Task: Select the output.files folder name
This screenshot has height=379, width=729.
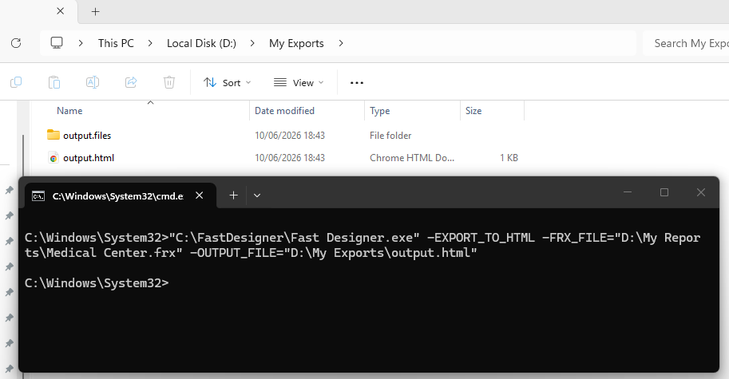Action: click(87, 135)
